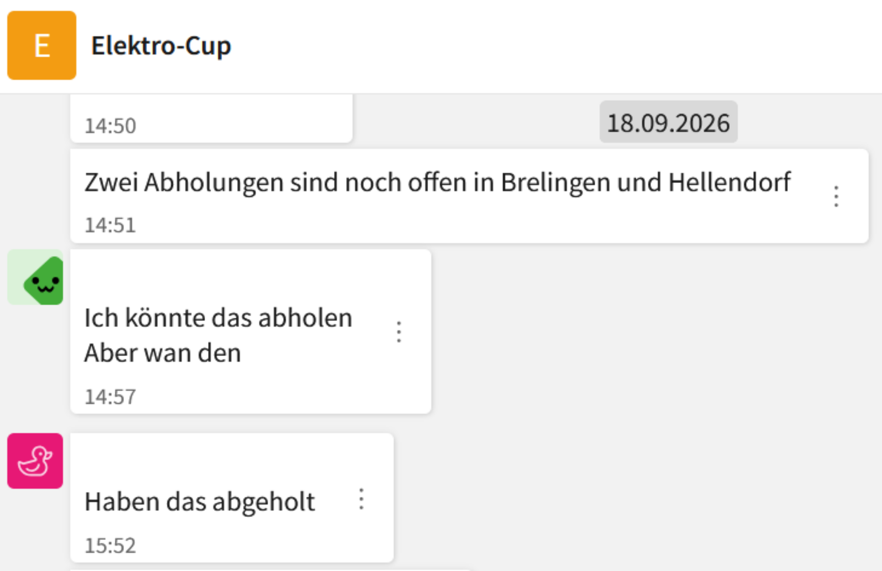Open three-dot menu of 'Haben das abgeholt' message
This screenshot has height=571, width=882.
(x=361, y=499)
